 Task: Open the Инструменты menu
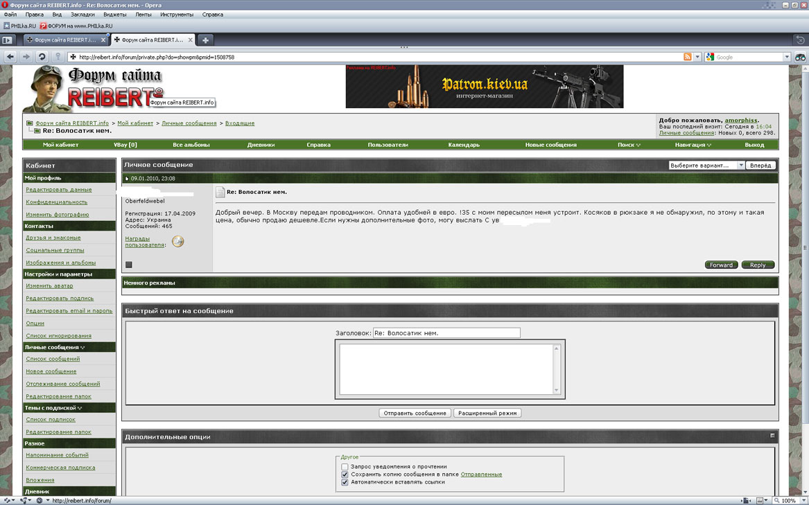pos(177,15)
